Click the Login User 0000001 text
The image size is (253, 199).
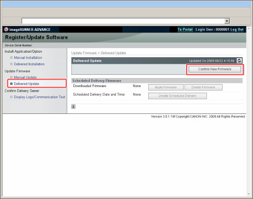tap(213, 29)
